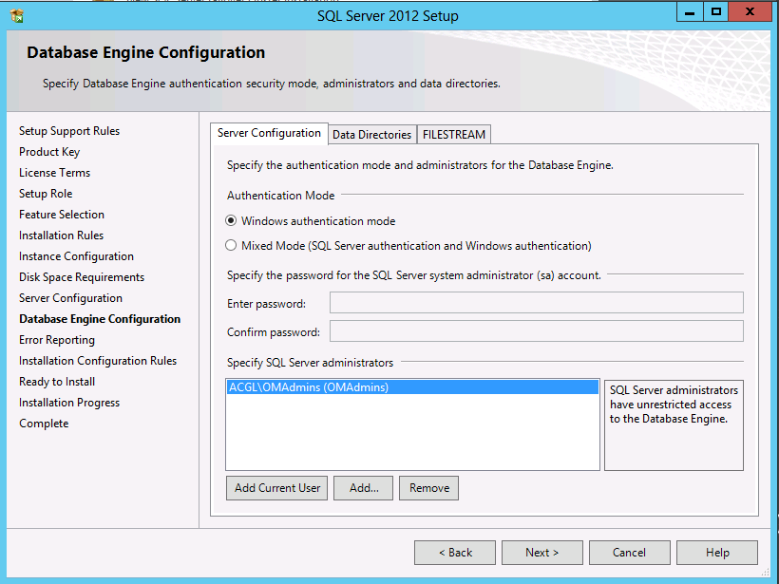Click Product Key step in sidebar

tap(49, 152)
